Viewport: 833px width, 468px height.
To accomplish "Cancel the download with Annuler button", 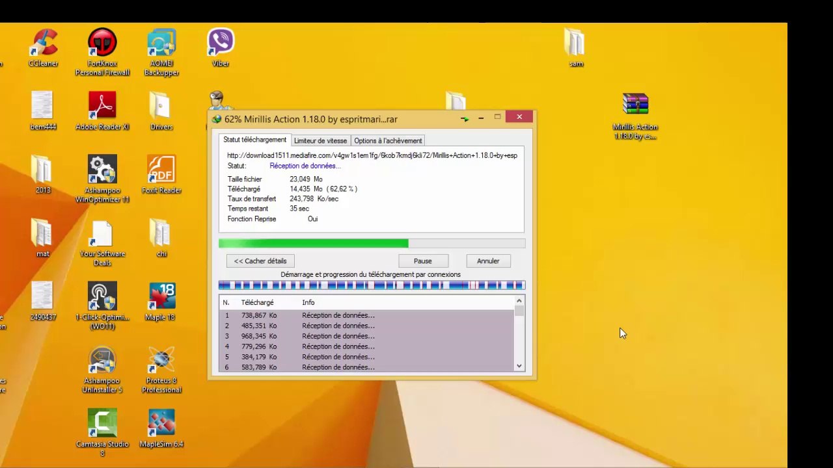I will coord(488,261).
